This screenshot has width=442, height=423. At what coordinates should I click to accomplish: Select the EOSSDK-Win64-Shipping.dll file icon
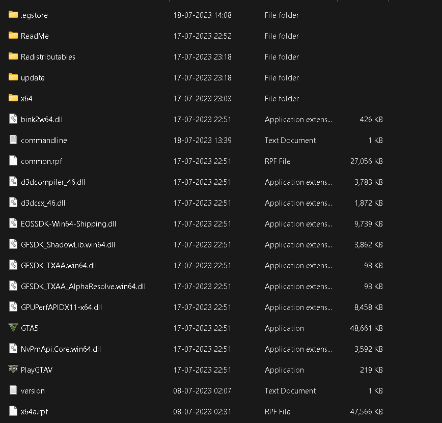click(13, 223)
